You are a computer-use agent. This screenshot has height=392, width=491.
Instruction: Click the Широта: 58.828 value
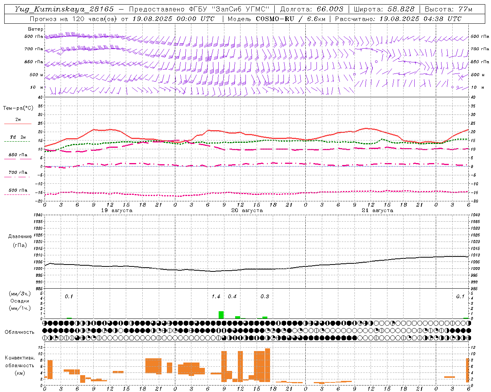tap(384, 9)
